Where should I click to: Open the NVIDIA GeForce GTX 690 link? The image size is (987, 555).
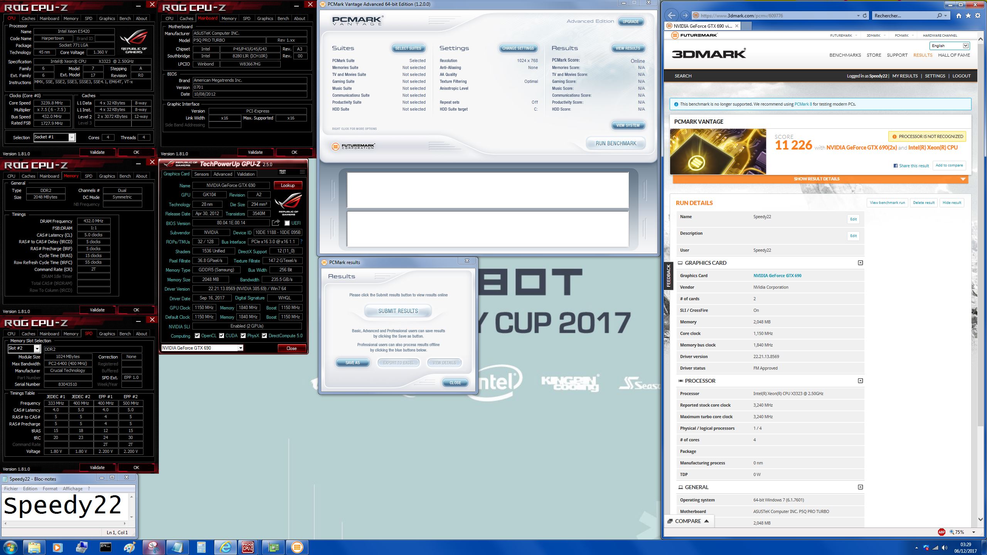pos(777,276)
